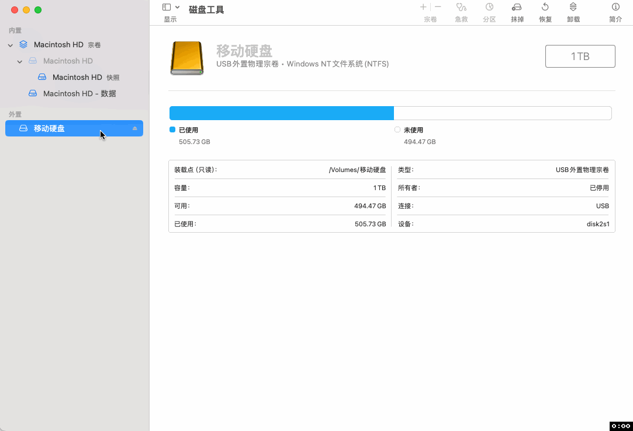Click the 所有者 已停用 value
This screenshot has height=431, width=633.
click(600, 188)
